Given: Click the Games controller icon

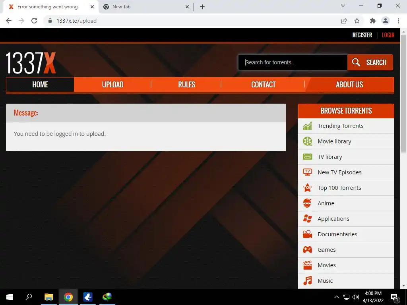Looking at the screenshot, I should pyautogui.click(x=307, y=250).
